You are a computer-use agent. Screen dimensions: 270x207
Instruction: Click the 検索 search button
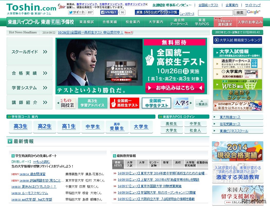tap(240, 13)
